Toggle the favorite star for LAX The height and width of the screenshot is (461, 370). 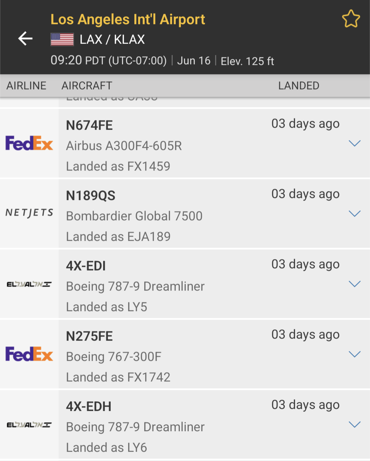351,19
